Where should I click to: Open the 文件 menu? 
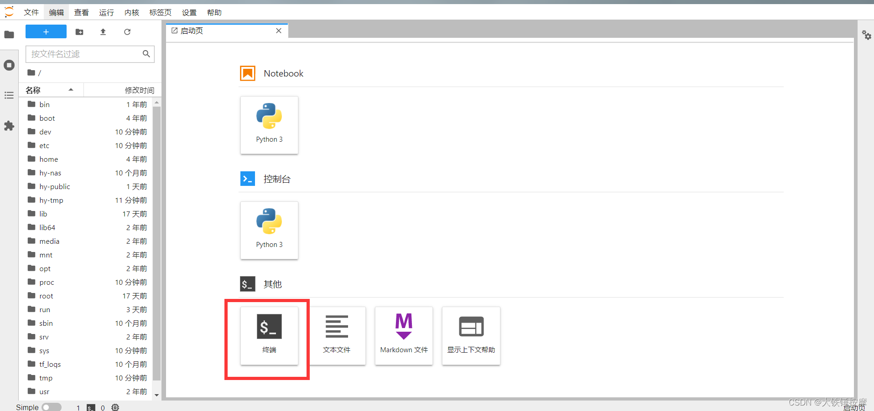coord(31,12)
